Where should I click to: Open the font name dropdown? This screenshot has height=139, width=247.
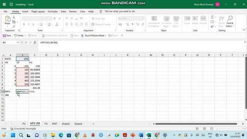pos(42,19)
